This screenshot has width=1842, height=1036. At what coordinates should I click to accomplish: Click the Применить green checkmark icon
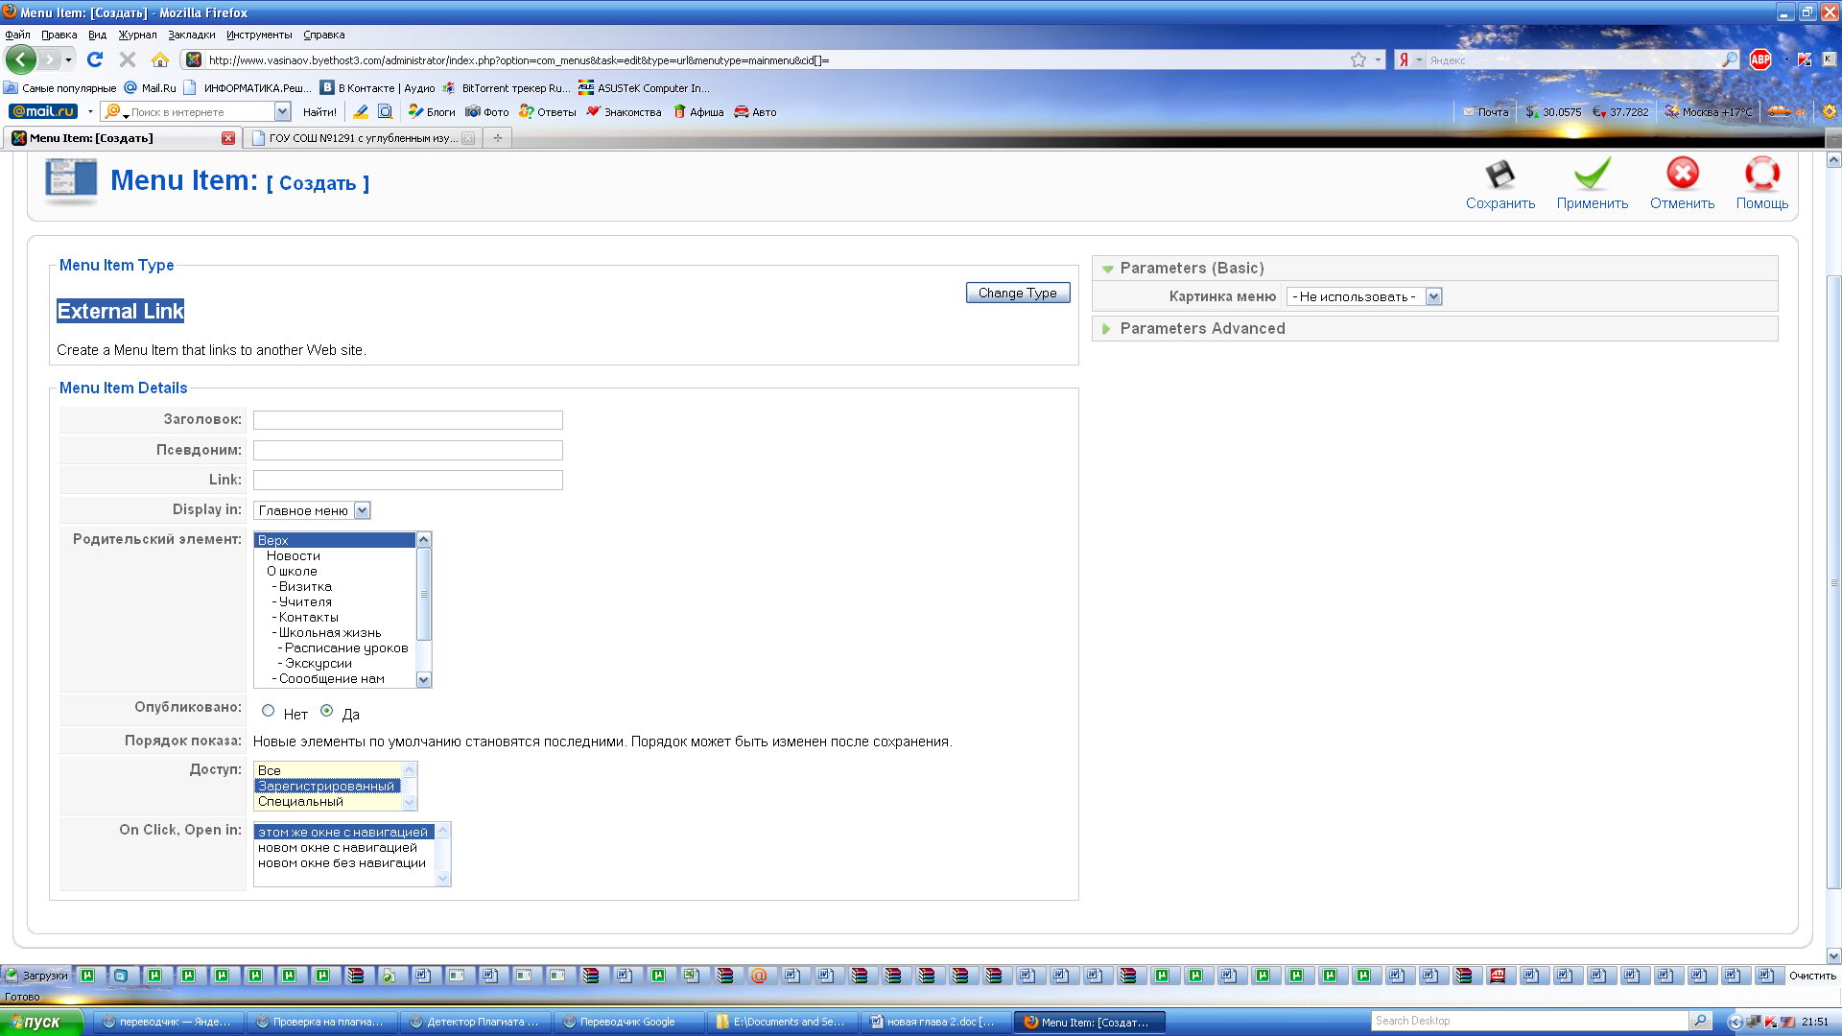1592,175
